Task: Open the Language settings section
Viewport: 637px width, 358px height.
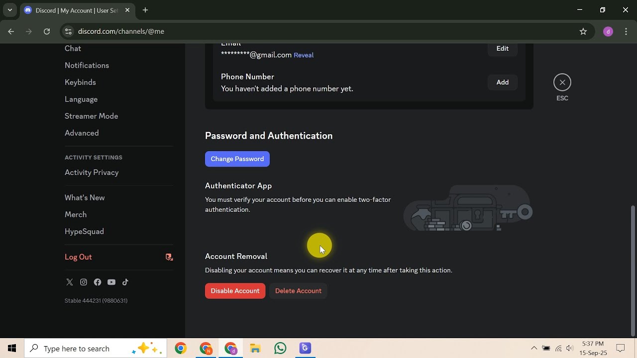Action: coord(81,99)
